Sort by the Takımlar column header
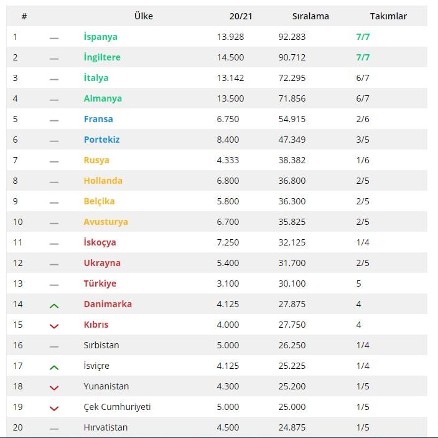Screen dimensions: 438x438 click(388, 16)
